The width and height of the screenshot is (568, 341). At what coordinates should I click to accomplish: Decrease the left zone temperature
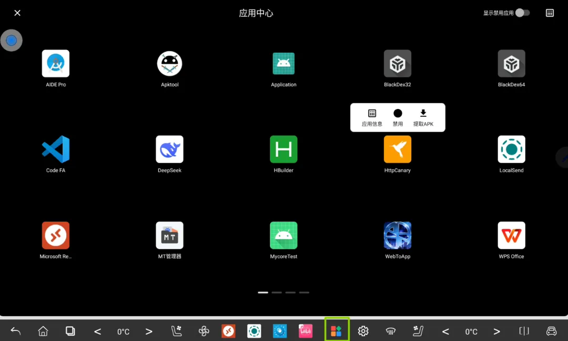point(97,331)
